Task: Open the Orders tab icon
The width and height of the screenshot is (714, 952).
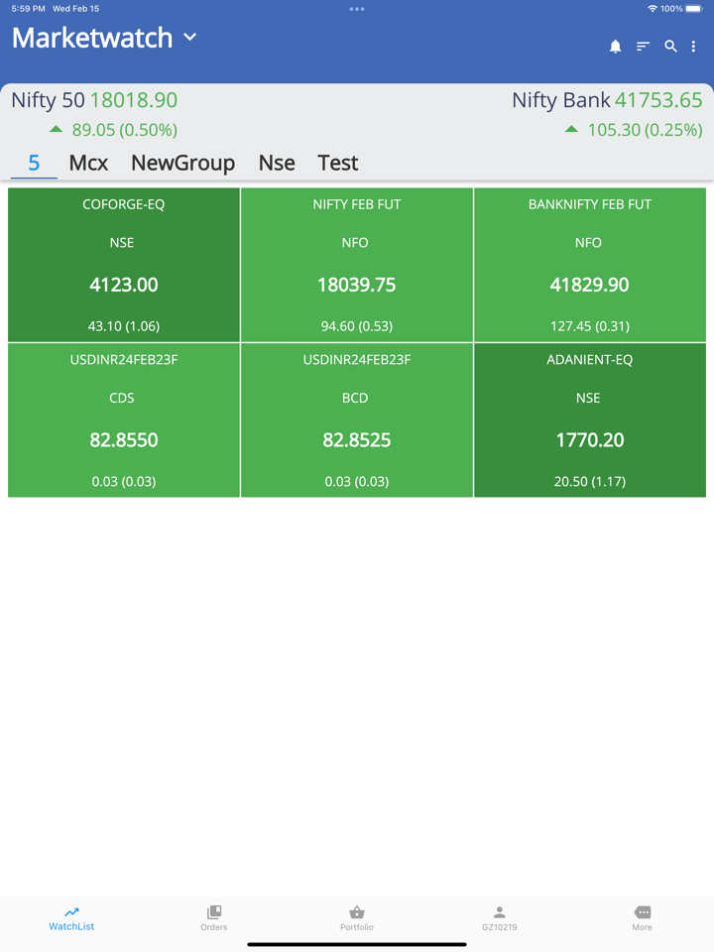Action: point(213,917)
